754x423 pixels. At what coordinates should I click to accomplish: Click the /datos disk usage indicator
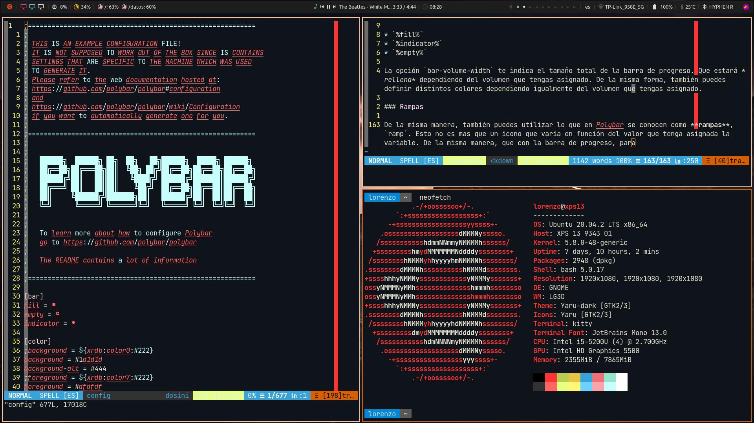[139, 7]
